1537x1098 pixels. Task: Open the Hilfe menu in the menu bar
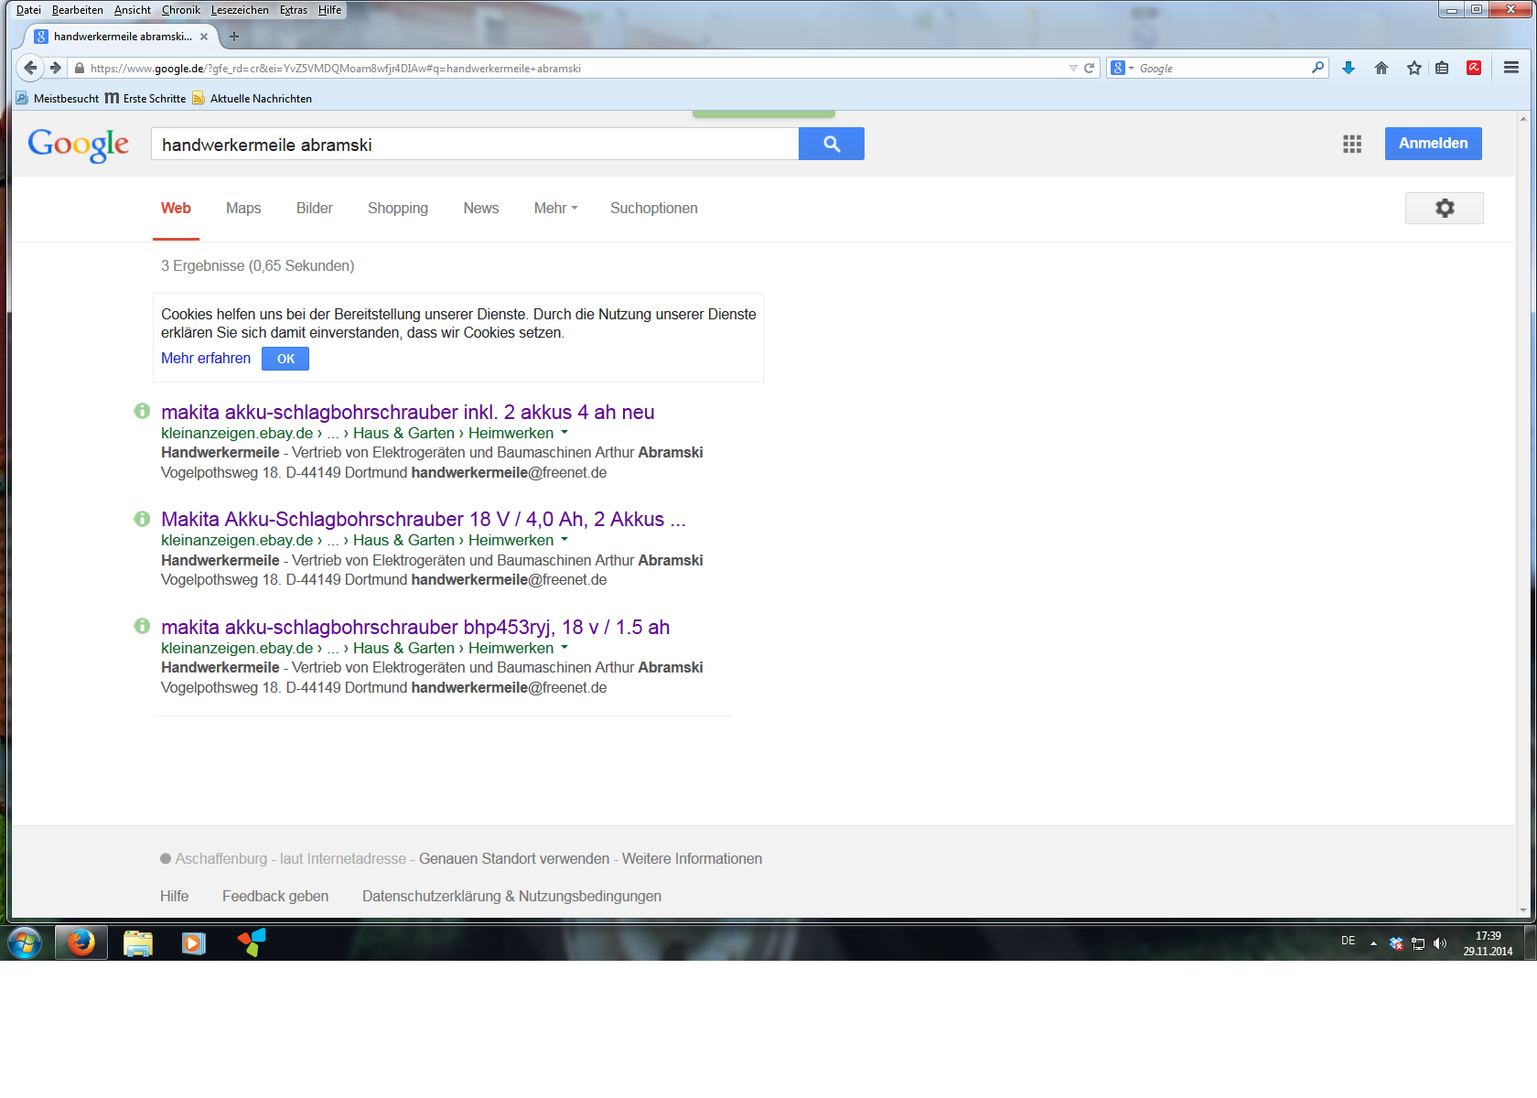[x=329, y=10]
